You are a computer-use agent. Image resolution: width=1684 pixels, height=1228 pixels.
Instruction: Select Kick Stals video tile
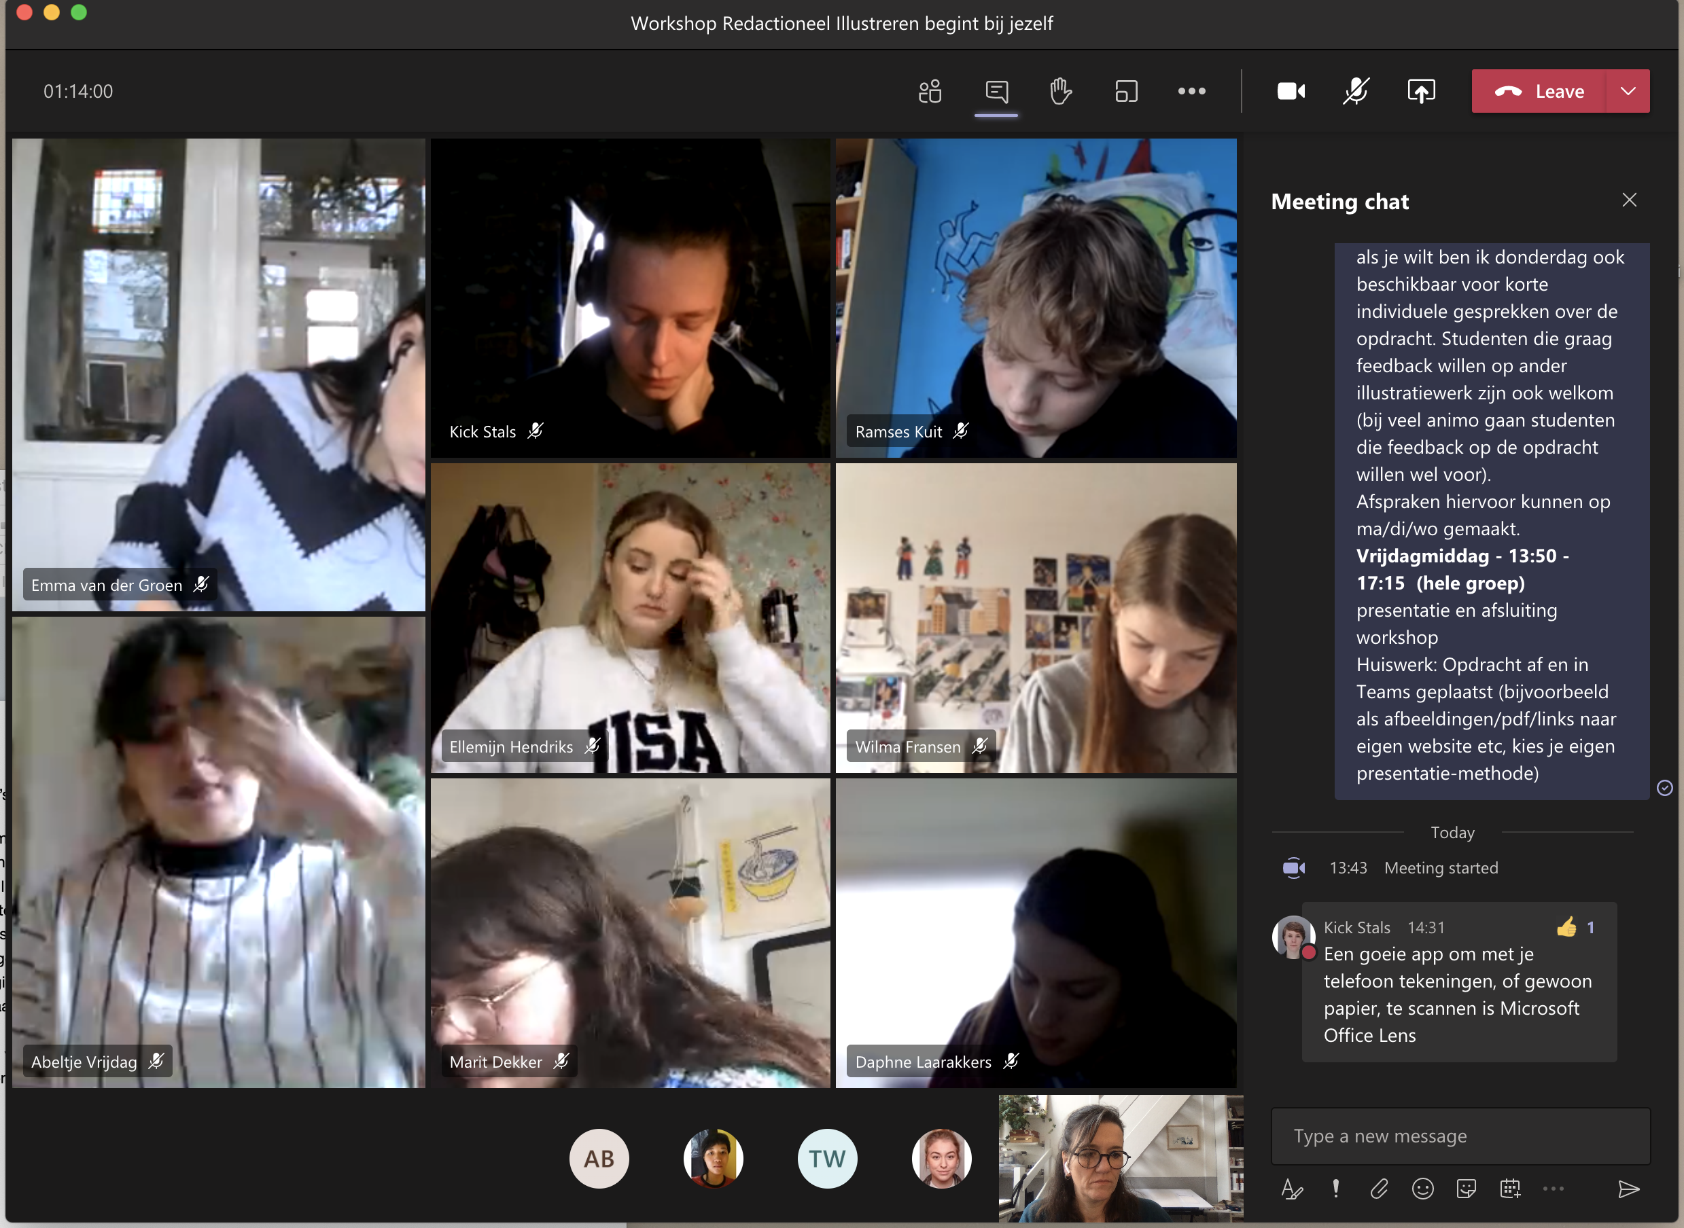630,298
